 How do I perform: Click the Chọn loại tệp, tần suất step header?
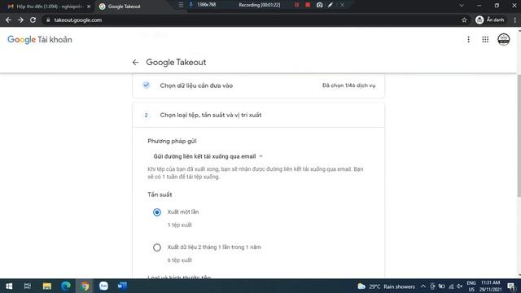click(259, 116)
